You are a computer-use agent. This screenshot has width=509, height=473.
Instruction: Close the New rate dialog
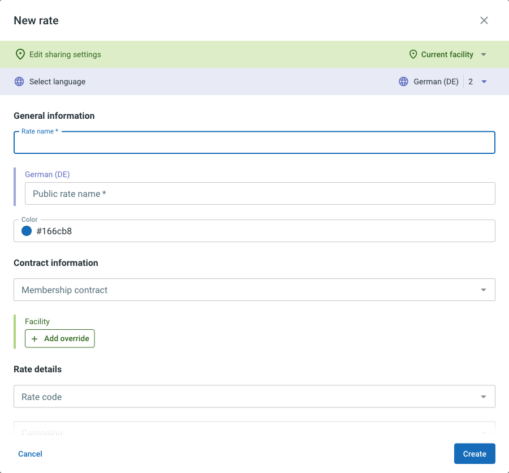pos(484,20)
